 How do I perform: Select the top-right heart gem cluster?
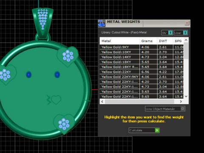68,56
